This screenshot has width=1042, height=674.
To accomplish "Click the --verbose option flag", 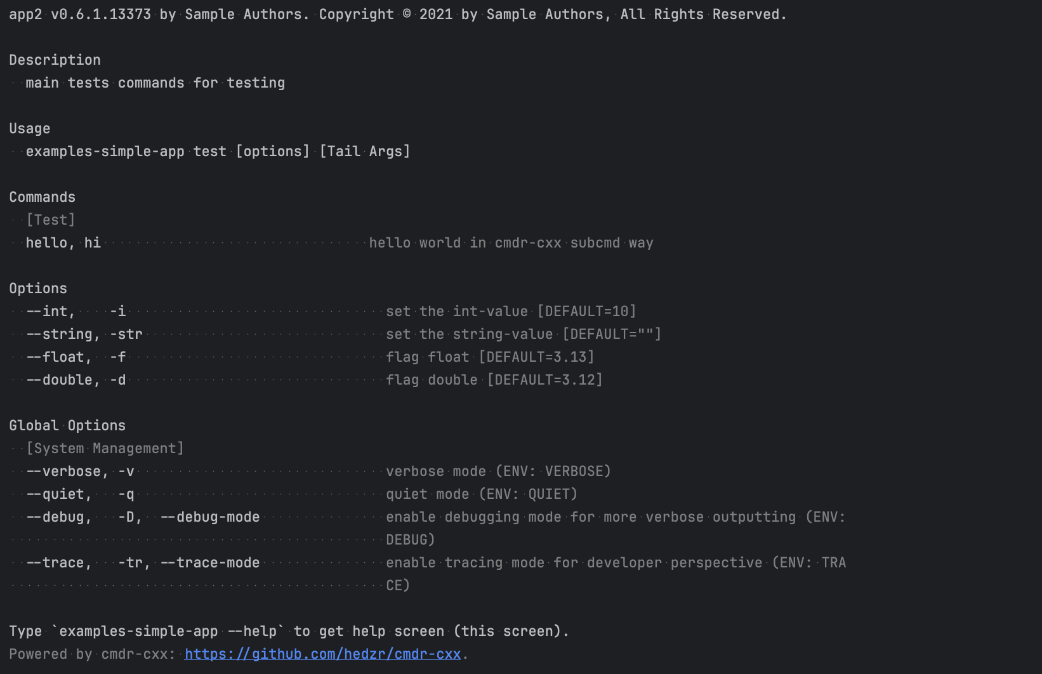I will [x=63, y=472].
